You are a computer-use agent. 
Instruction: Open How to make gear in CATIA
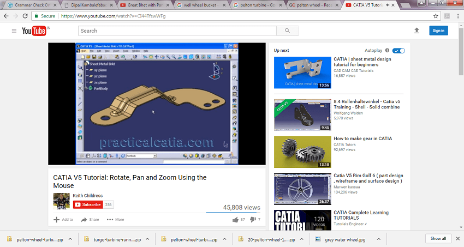tap(363, 138)
